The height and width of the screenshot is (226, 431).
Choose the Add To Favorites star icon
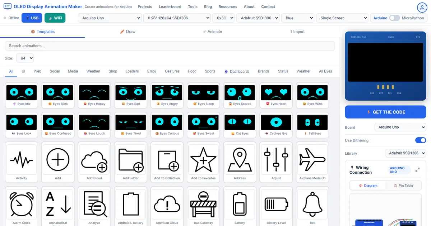203,162
